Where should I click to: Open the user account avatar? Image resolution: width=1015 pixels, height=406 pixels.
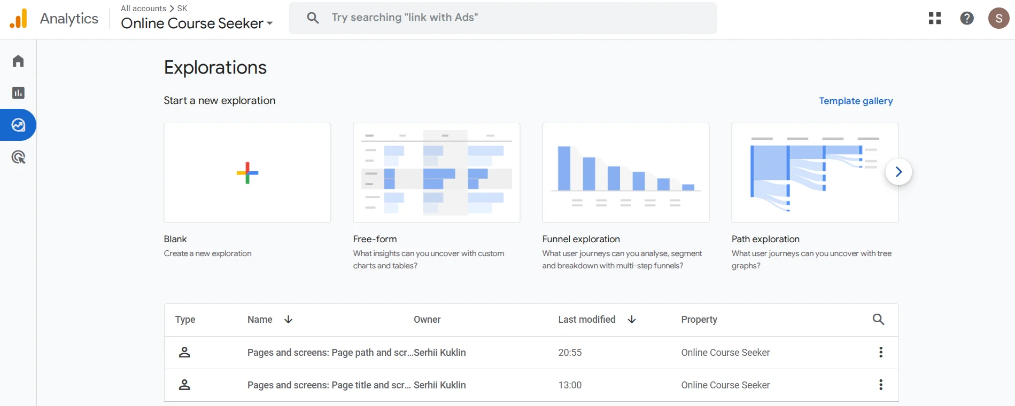pyautogui.click(x=998, y=18)
